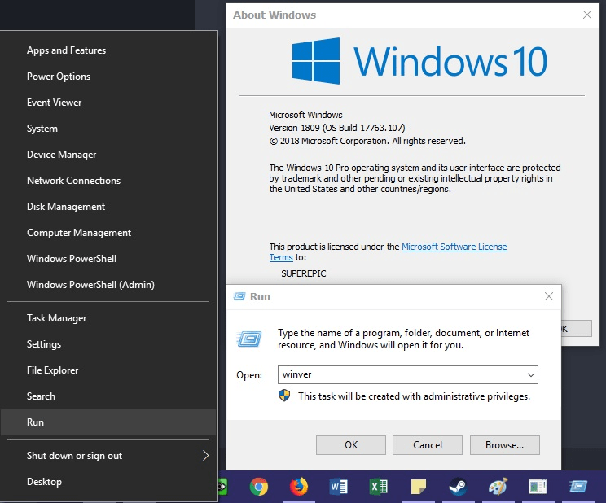Open Microsoft Software License link
Screen dimensions: 606x503
click(x=455, y=247)
